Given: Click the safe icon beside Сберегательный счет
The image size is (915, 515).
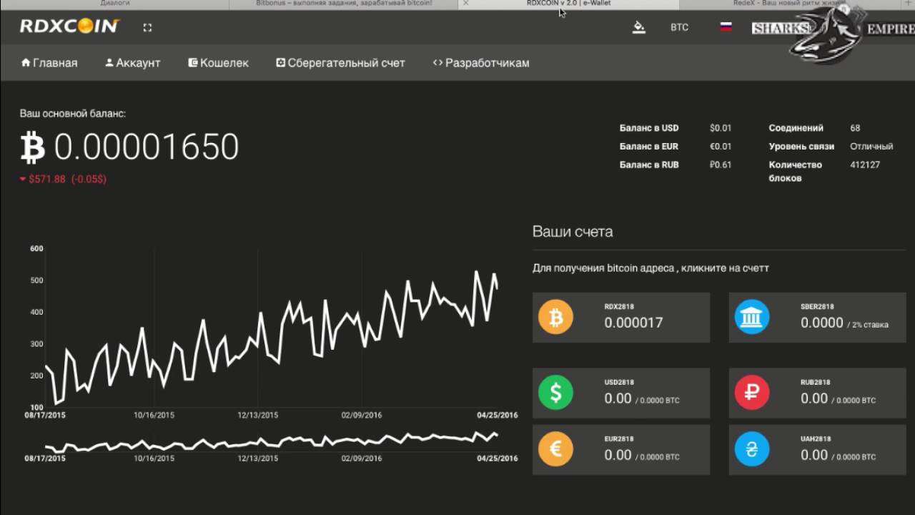Looking at the screenshot, I should click(281, 63).
